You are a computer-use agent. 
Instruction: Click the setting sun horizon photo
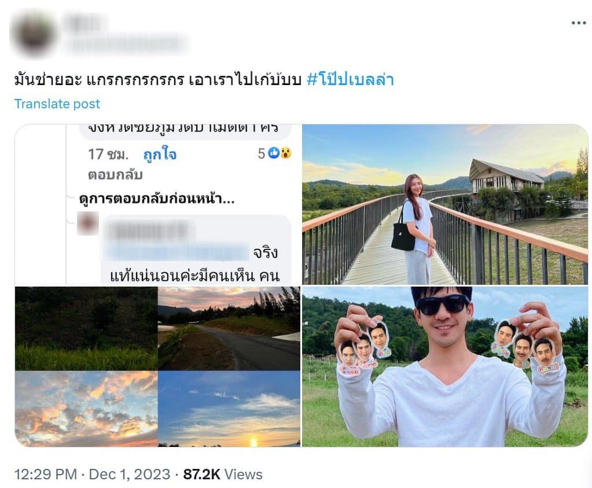[229, 409]
